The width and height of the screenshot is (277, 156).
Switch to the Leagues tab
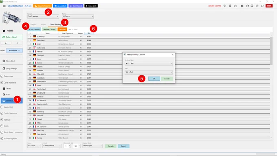33,24
